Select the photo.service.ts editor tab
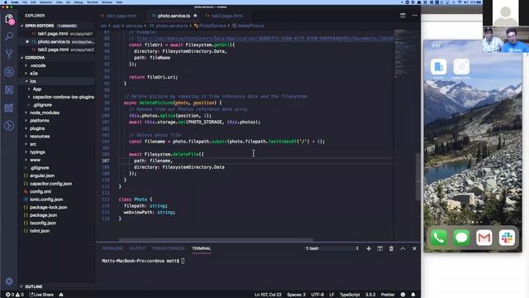 [x=174, y=16]
